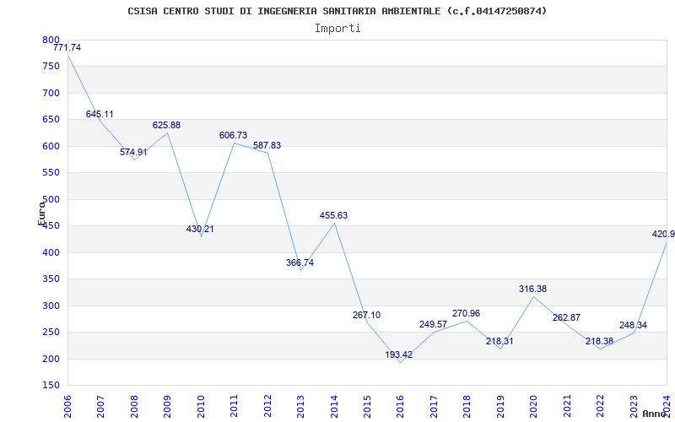Select year 2006 on the x-axis
Image resolution: width=675 pixels, height=422 pixels.
67,406
